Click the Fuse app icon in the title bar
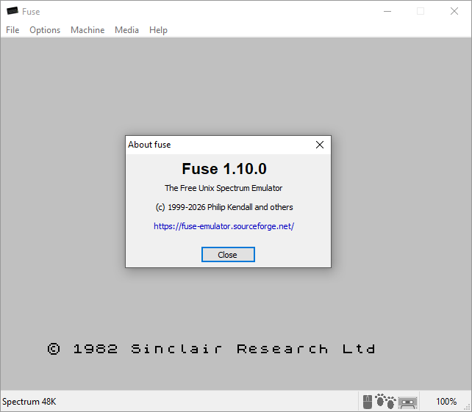The image size is (472, 412). 12,11
